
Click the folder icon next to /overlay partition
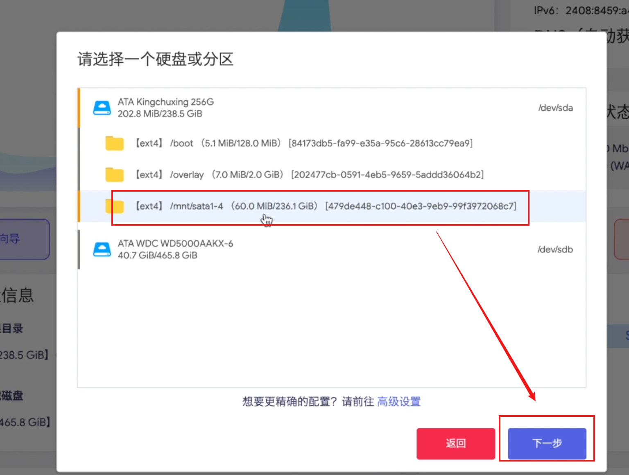coord(114,174)
